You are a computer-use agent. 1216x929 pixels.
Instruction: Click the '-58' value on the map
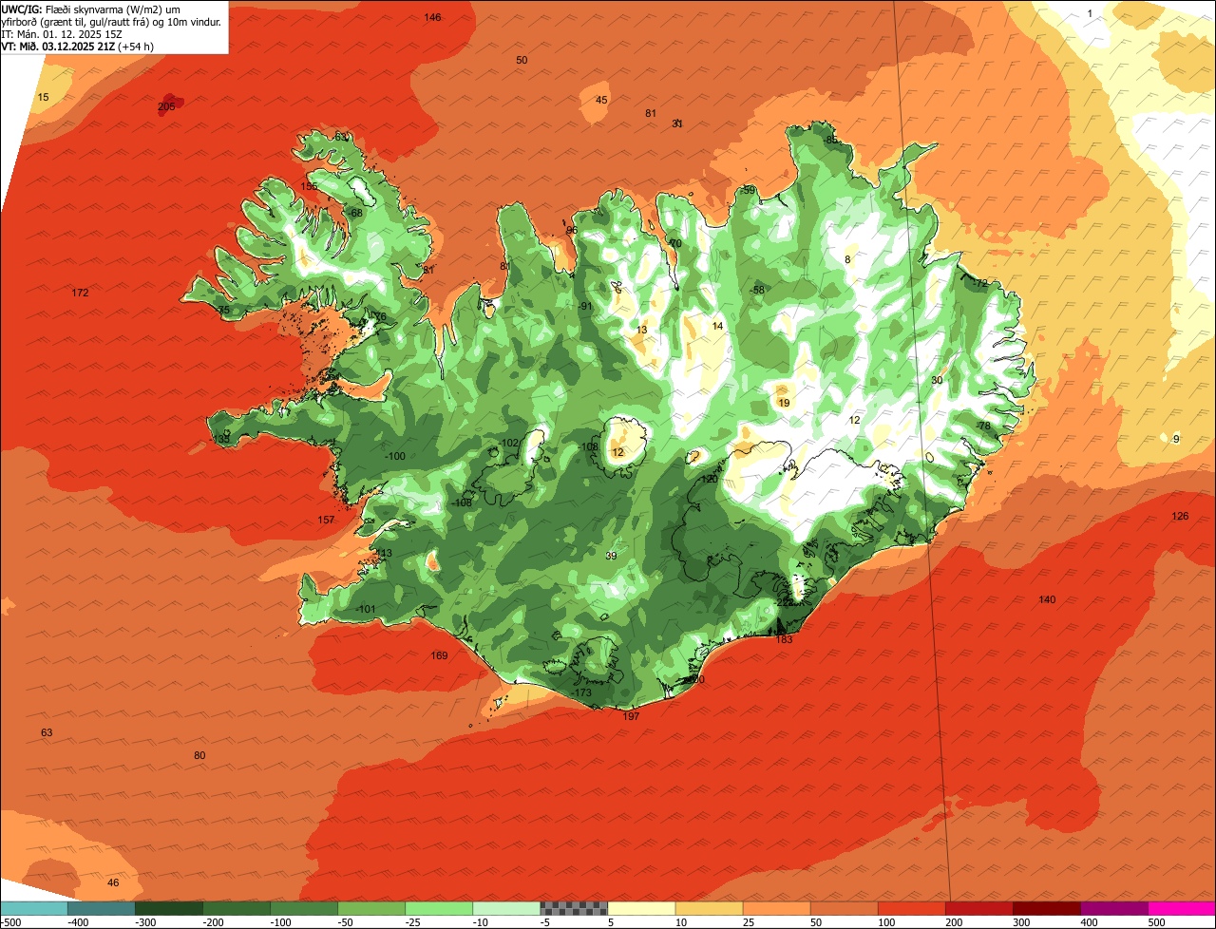point(756,290)
